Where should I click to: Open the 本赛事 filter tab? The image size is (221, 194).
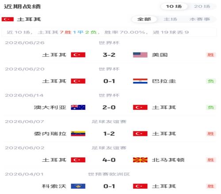click(200, 19)
